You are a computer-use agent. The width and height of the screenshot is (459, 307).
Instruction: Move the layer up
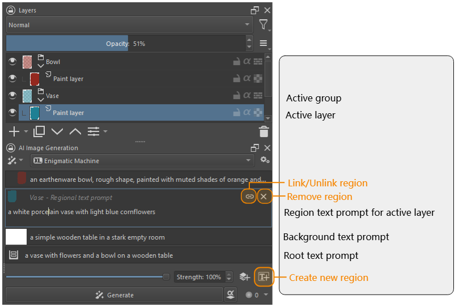(75, 131)
